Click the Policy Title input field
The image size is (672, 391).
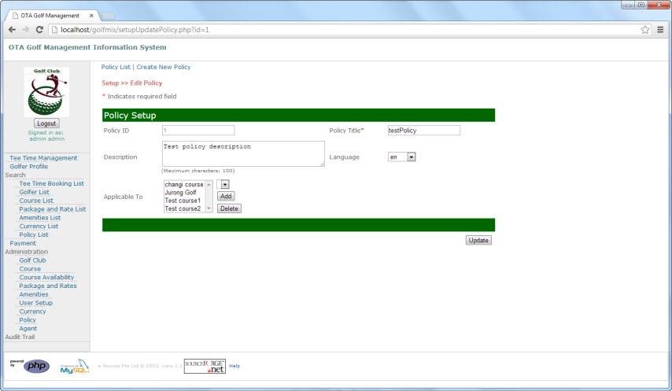424,130
